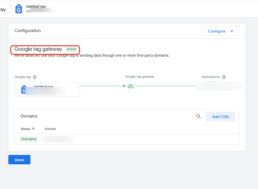258x189 pixels.
Task: Select the blurred domain row entry
Action: tap(58, 139)
